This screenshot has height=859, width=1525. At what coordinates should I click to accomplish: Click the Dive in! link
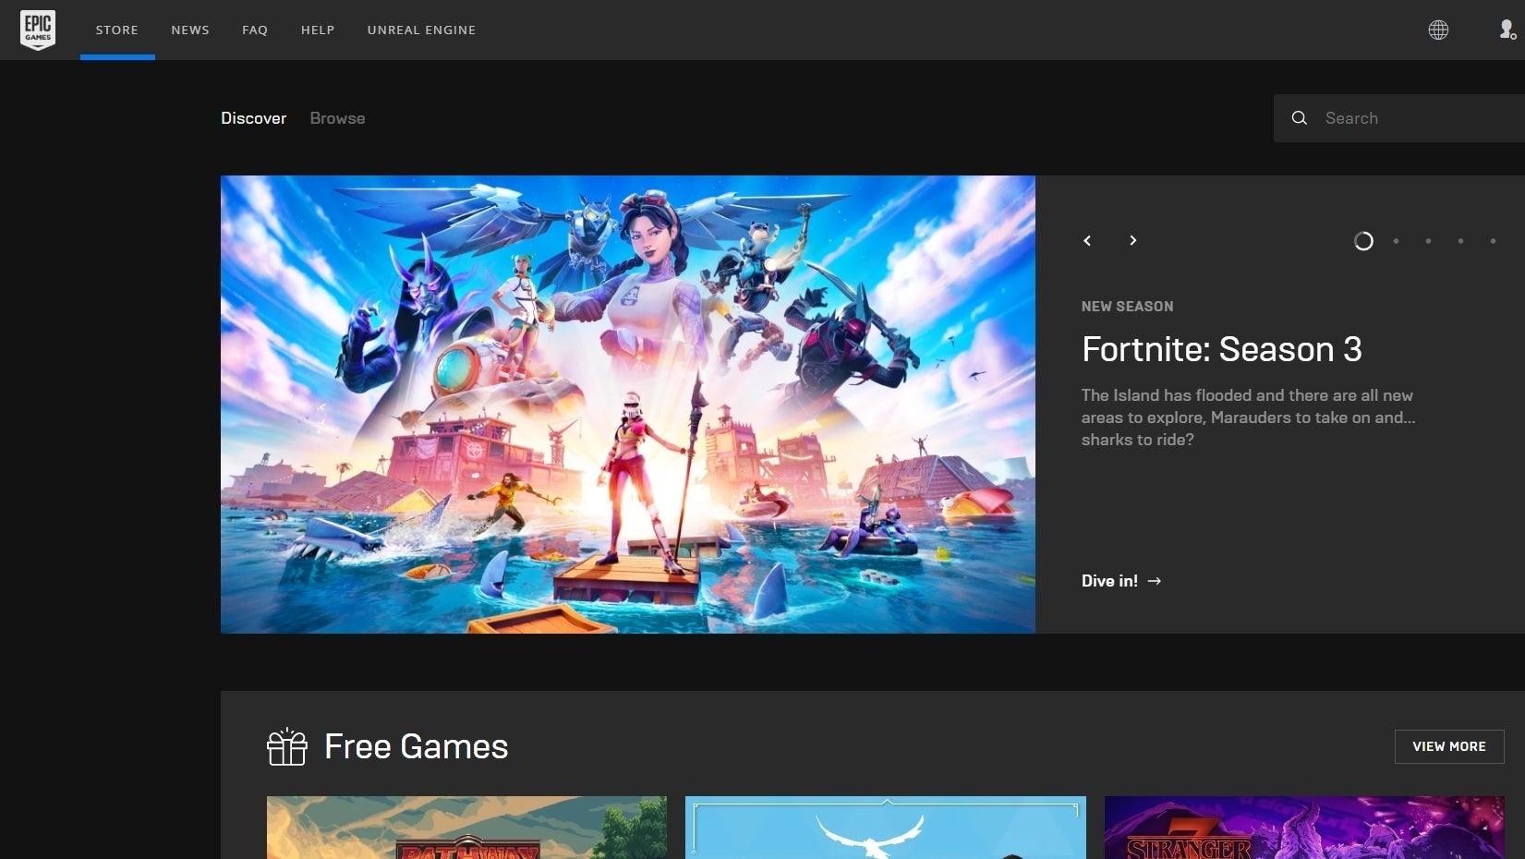coord(1121,581)
